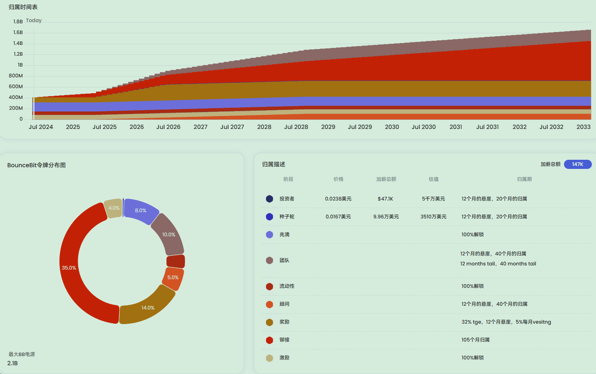Click the 估值 column header
Image resolution: width=596 pixels, height=374 pixels.
click(x=433, y=179)
